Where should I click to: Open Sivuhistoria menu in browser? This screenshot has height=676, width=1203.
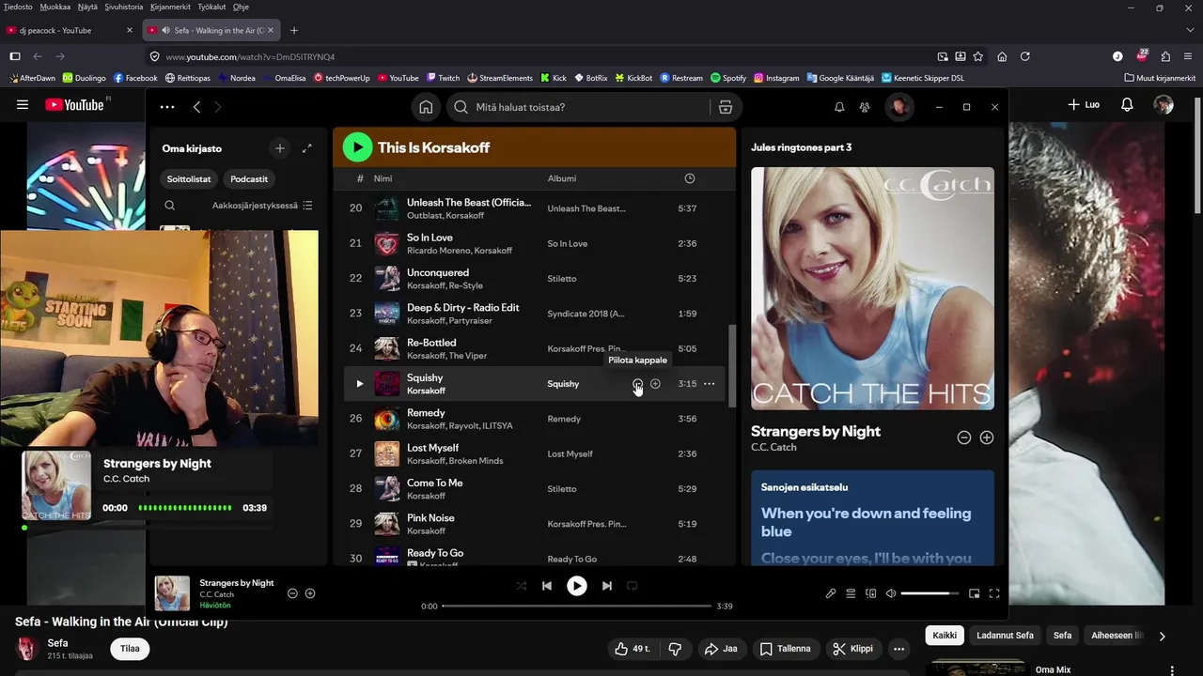pyautogui.click(x=123, y=7)
